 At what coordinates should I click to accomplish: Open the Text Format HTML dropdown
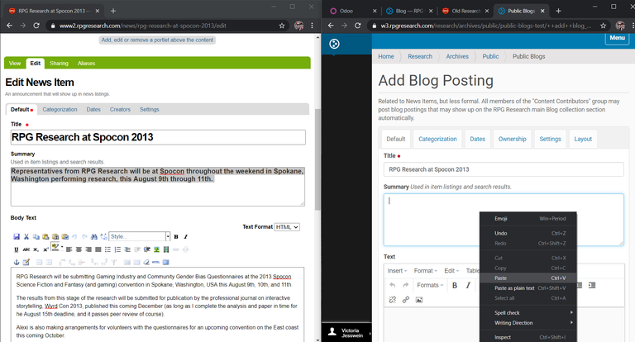(x=287, y=227)
